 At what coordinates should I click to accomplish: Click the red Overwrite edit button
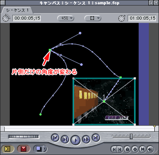(23, 149)
